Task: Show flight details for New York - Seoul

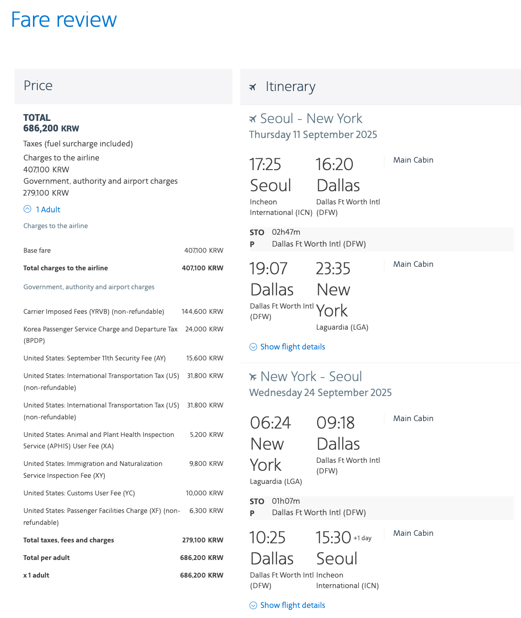Action: (293, 605)
